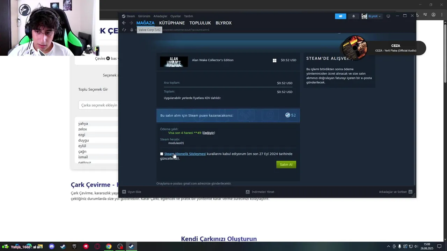Select 'yahya' in the wheel list

tap(83, 123)
